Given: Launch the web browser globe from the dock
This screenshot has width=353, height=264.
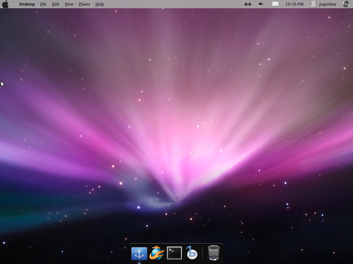Looking at the screenshot, I should coord(157,253).
